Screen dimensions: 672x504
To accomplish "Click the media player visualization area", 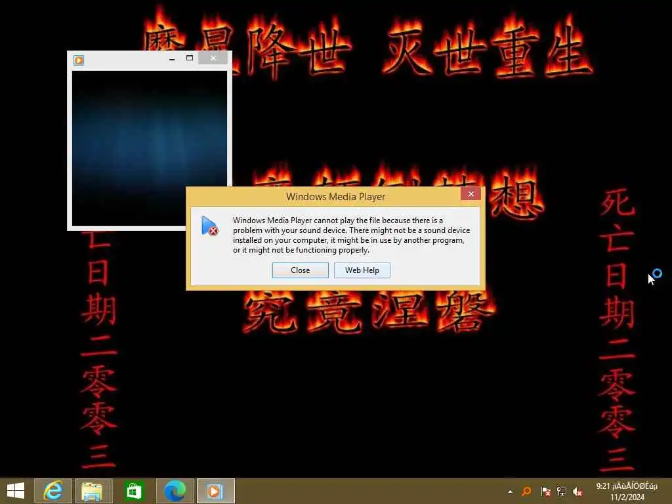I will tap(150, 148).
